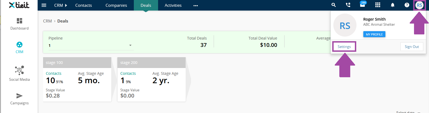Viewport: 429px width, 113px height.
Task: Open the apps grid icon
Action: point(378,5)
